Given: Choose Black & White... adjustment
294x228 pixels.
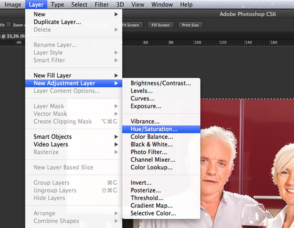Looking at the screenshot, I should [161, 144].
